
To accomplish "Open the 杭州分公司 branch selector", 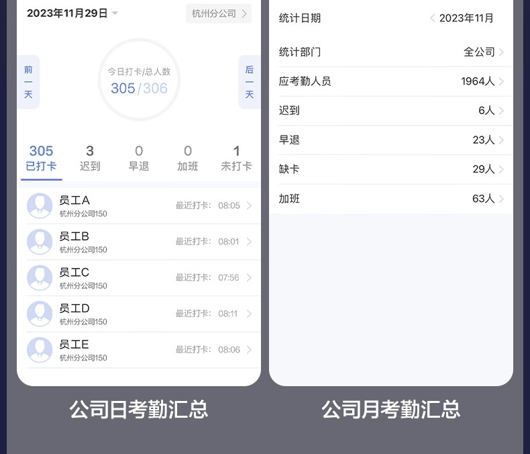I will [x=218, y=13].
